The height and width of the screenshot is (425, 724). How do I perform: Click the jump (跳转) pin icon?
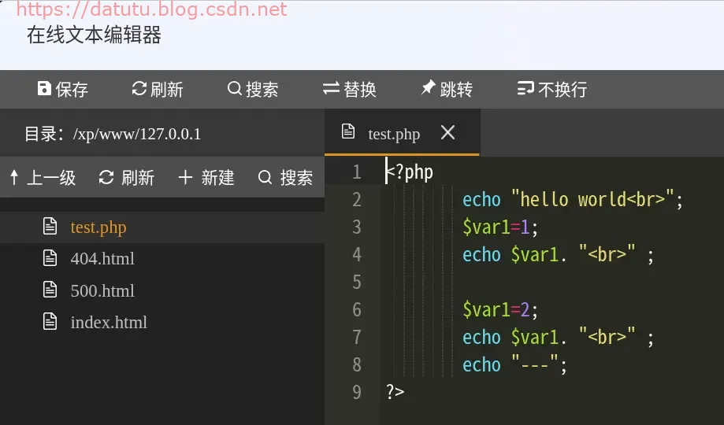(x=428, y=87)
